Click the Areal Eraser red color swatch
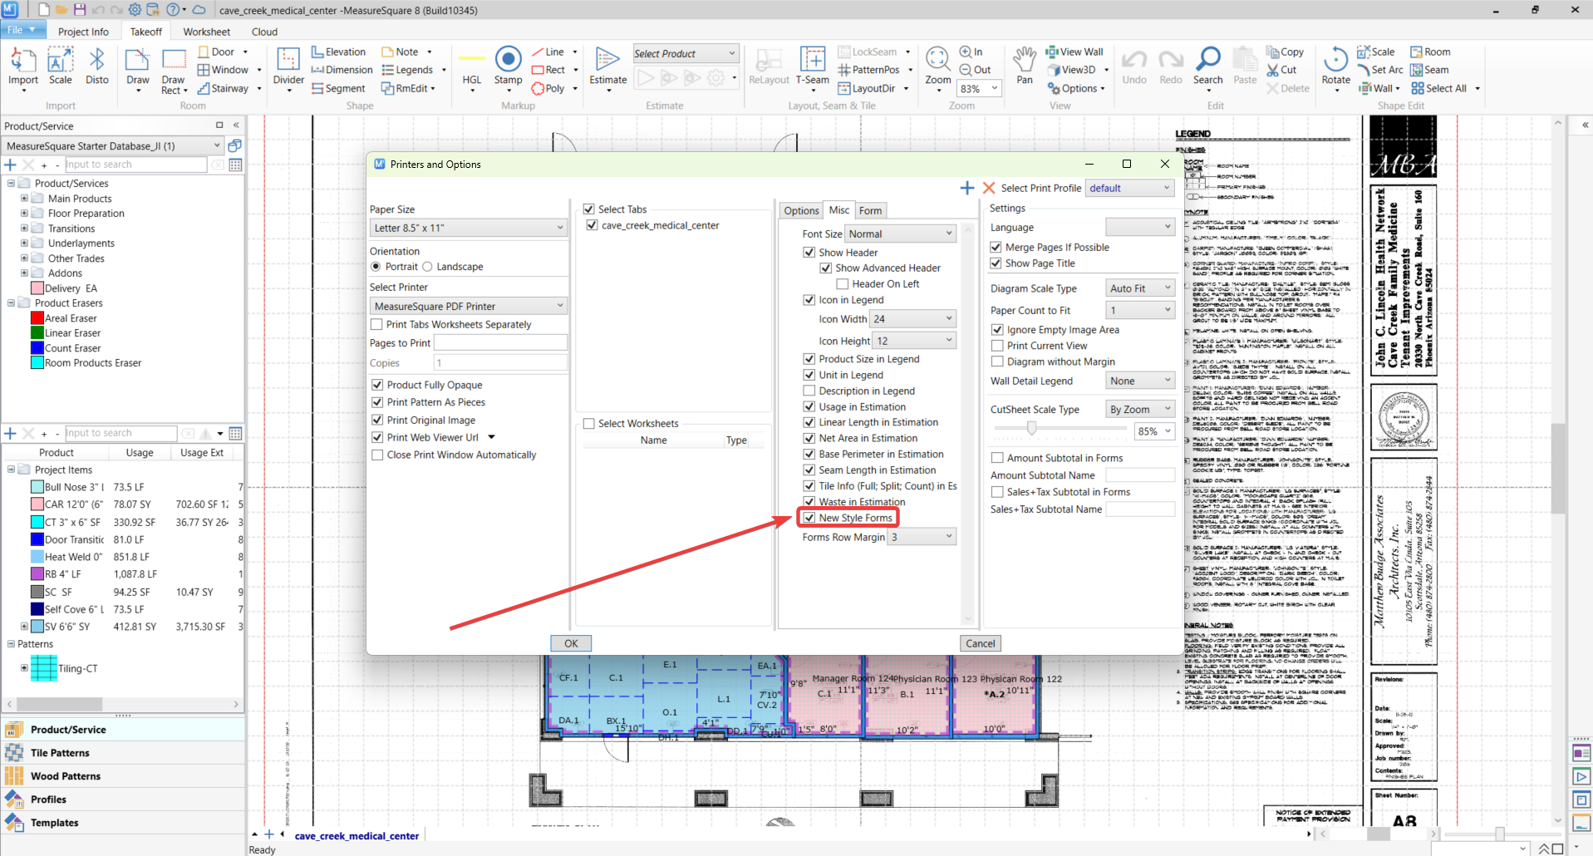The image size is (1593, 856). 37,318
